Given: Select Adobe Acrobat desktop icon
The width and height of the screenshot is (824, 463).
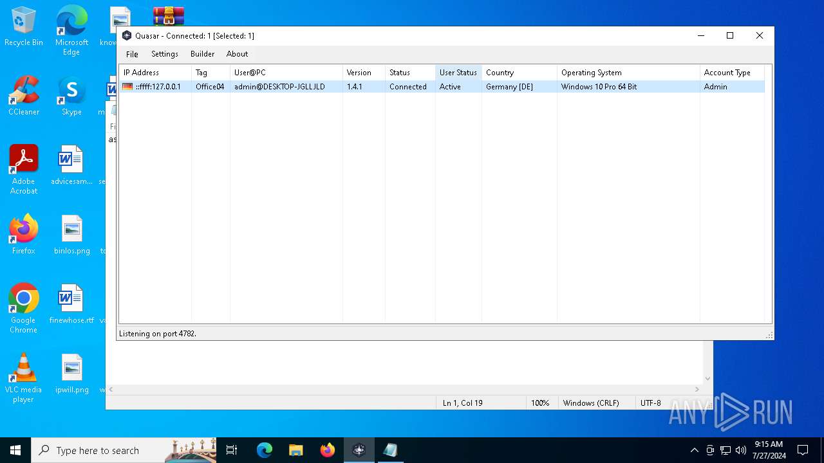Looking at the screenshot, I should point(24,170).
